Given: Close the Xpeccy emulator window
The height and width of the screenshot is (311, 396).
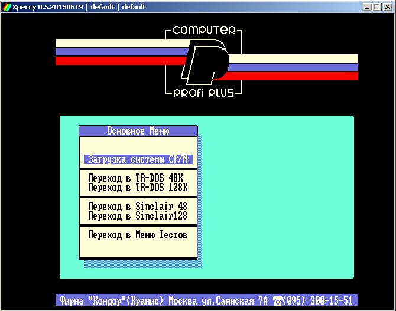Looking at the screenshot, I should pyautogui.click(x=387, y=6).
